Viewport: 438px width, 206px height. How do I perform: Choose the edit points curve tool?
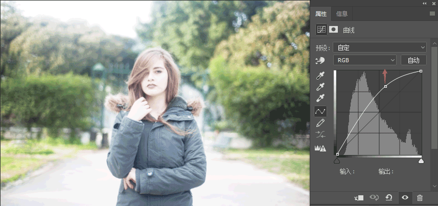[320, 112]
